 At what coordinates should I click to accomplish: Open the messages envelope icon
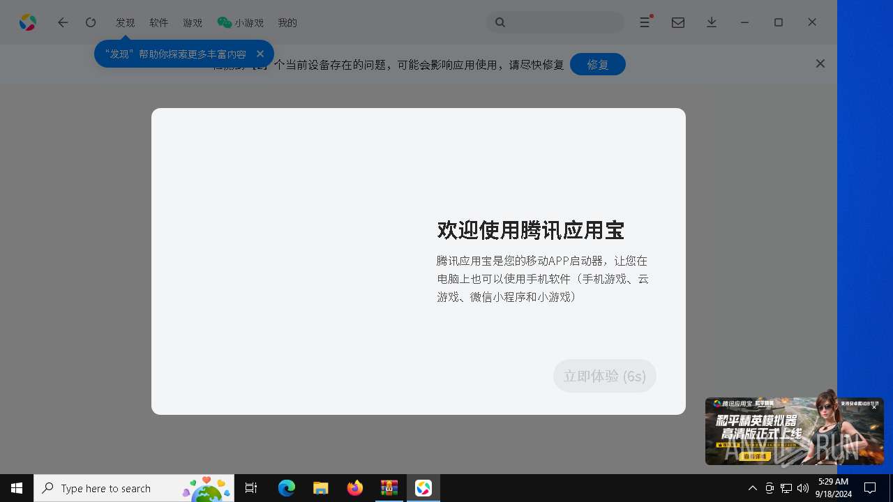(x=678, y=22)
